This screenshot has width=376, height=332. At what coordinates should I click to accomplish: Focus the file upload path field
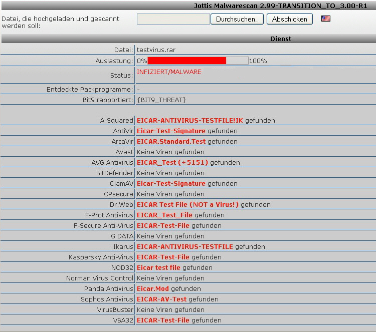173,19
